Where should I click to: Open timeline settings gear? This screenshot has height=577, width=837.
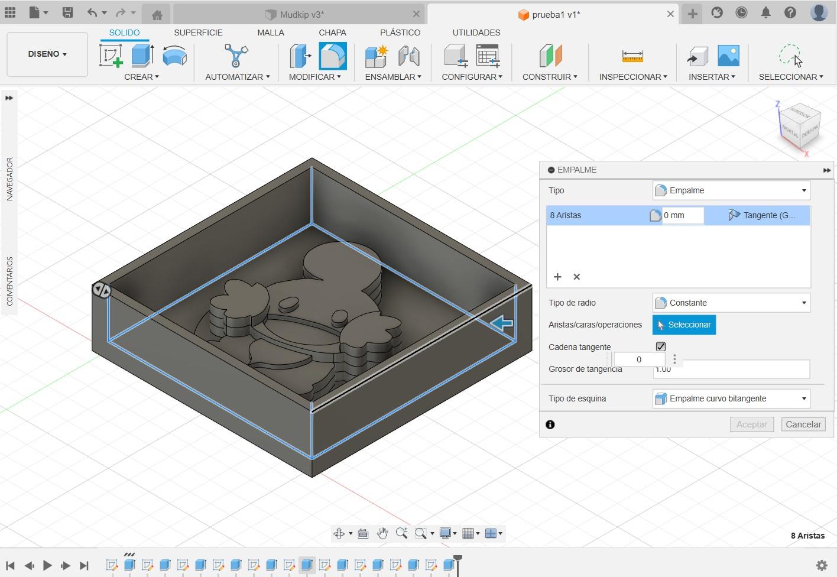coord(821,565)
